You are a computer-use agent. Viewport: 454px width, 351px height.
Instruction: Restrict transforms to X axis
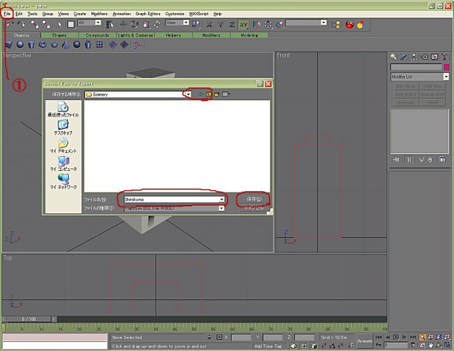pyautogui.click(x=209, y=25)
